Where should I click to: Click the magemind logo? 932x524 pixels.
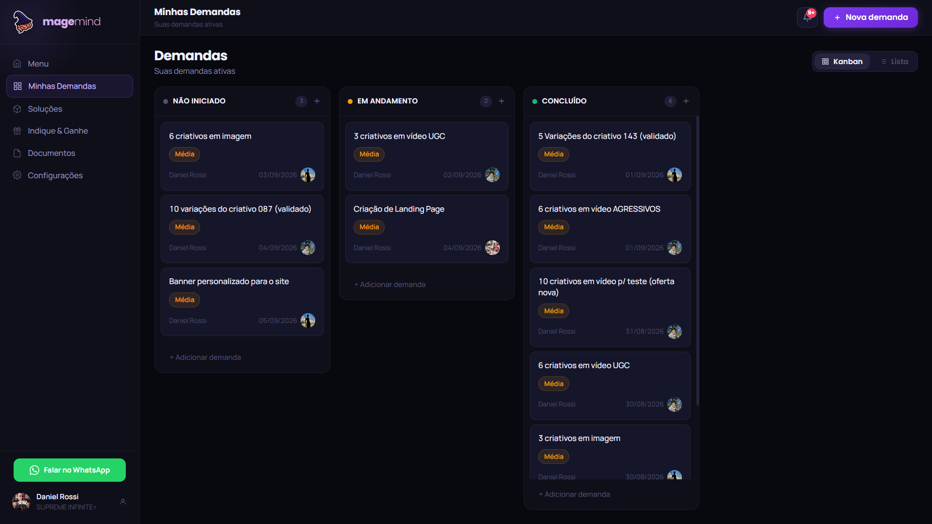tap(56, 22)
